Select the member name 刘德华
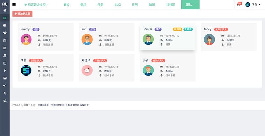Screen dimensions: 265x136 pyautogui.click(x=86, y=60)
